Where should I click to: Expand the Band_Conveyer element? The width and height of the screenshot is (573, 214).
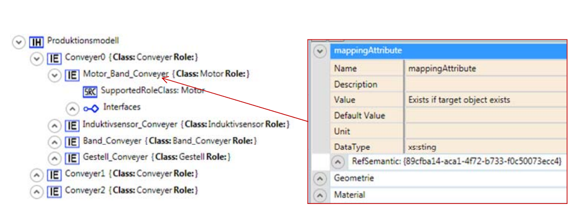[54, 142]
